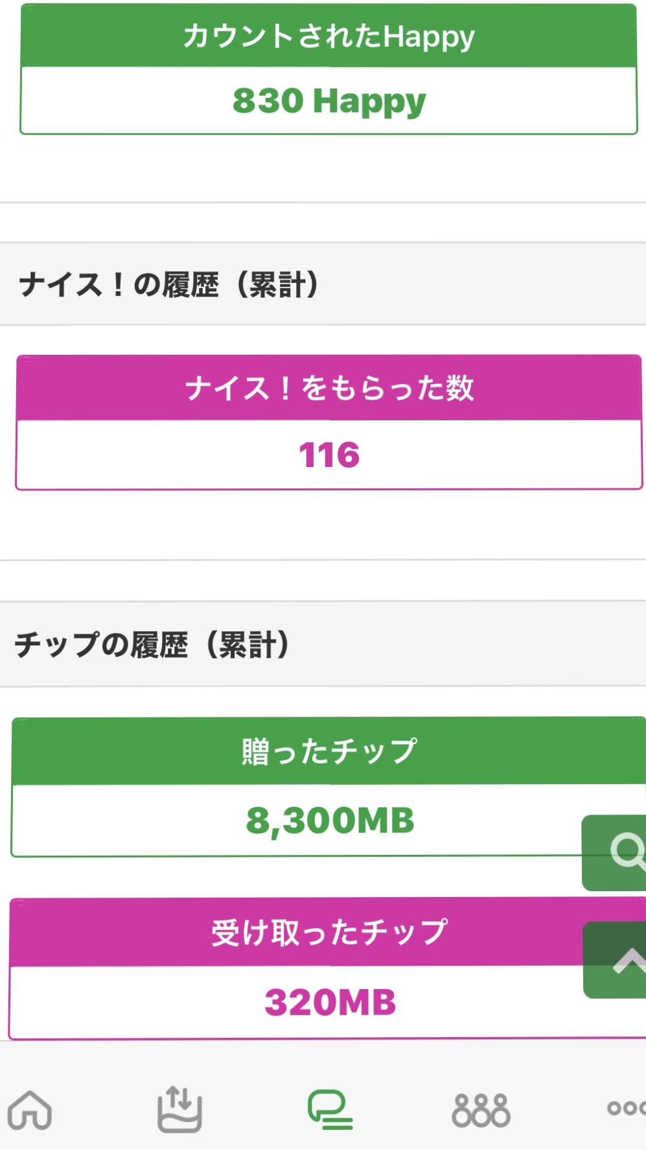Tap the 320MB received chip amount

[329, 1002]
